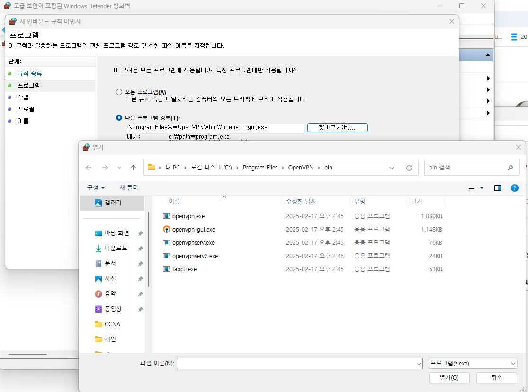Select openvpn-gui.exe file icon

pos(166,229)
